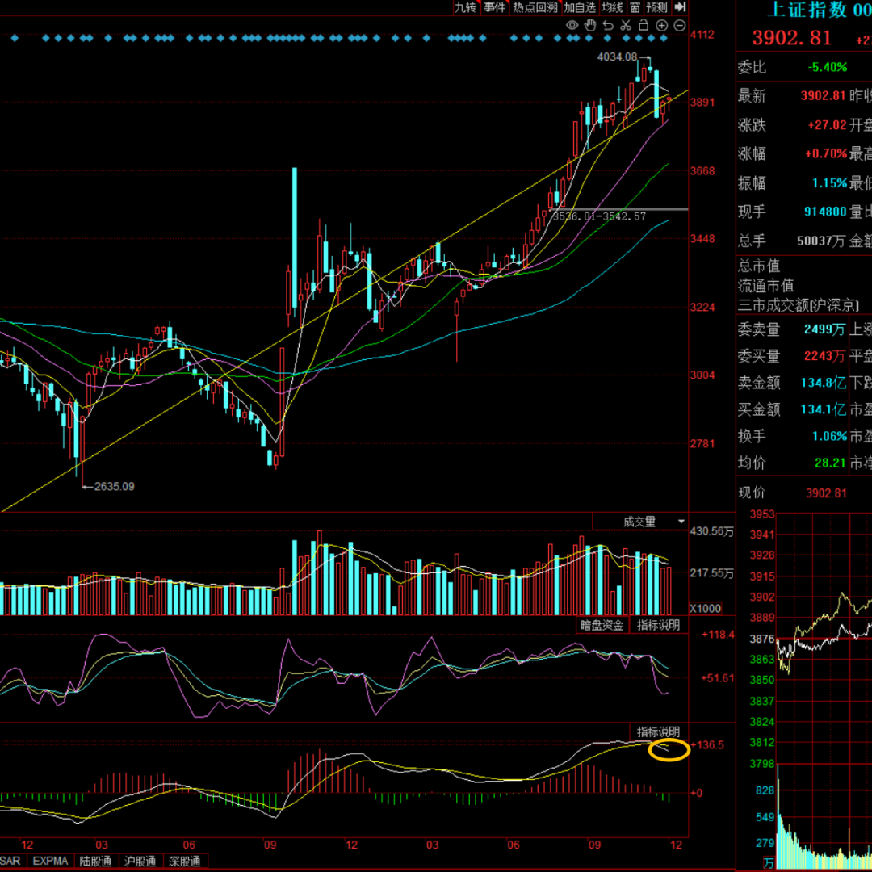The image size is (872, 872).
Task: Toggle the chart lock icon
Action: click(x=644, y=26)
